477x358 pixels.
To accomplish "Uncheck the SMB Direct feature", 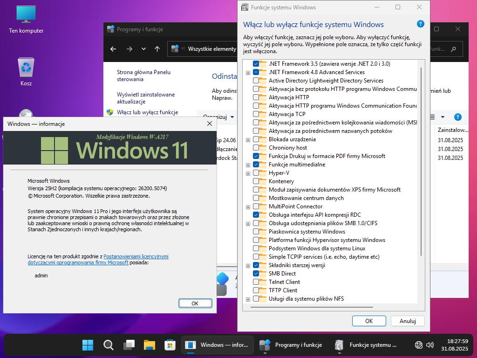I will 256,274.
